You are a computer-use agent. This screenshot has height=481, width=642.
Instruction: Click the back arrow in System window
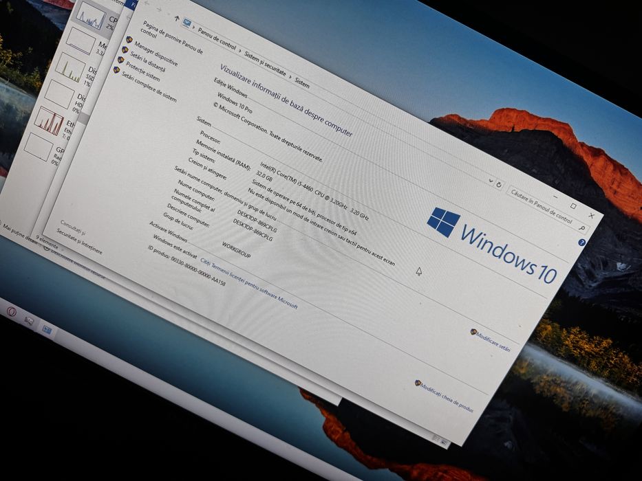click(x=147, y=4)
